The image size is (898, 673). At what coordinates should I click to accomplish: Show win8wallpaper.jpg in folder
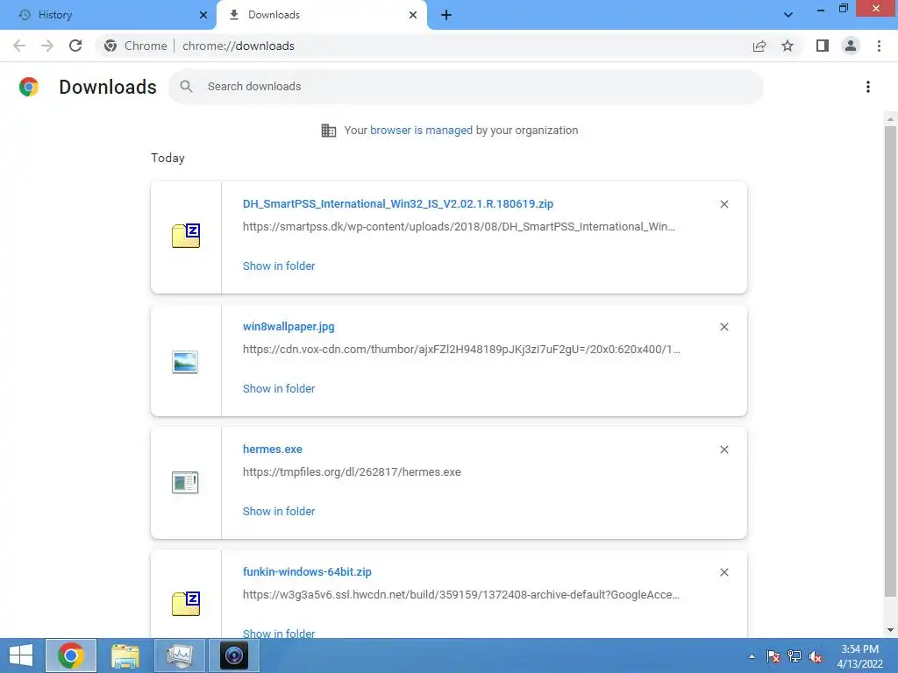pyautogui.click(x=279, y=388)
